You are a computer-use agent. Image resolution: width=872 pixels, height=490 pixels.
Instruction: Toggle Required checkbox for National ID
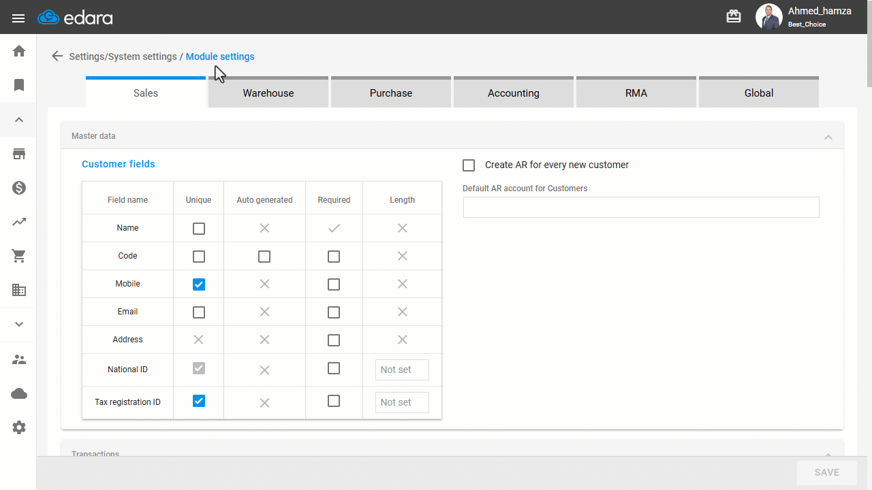click(334, 368)
